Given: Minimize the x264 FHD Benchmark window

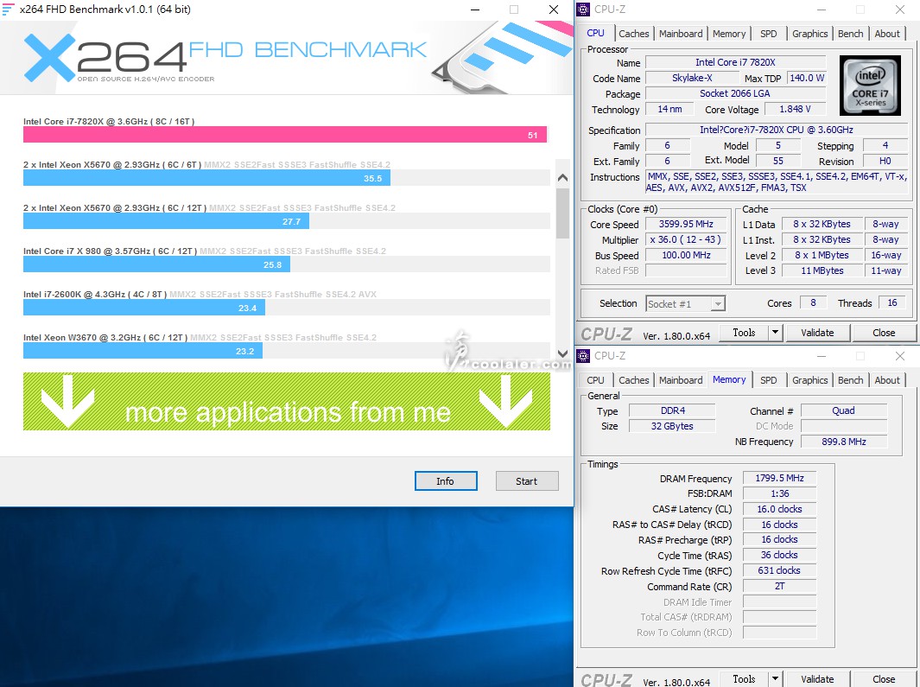Looking at the screenshot, I should pos(475,10).
